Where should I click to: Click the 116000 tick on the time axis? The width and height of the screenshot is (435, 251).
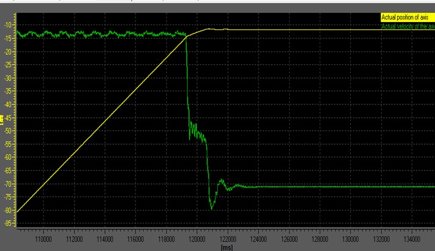[135, 241]
